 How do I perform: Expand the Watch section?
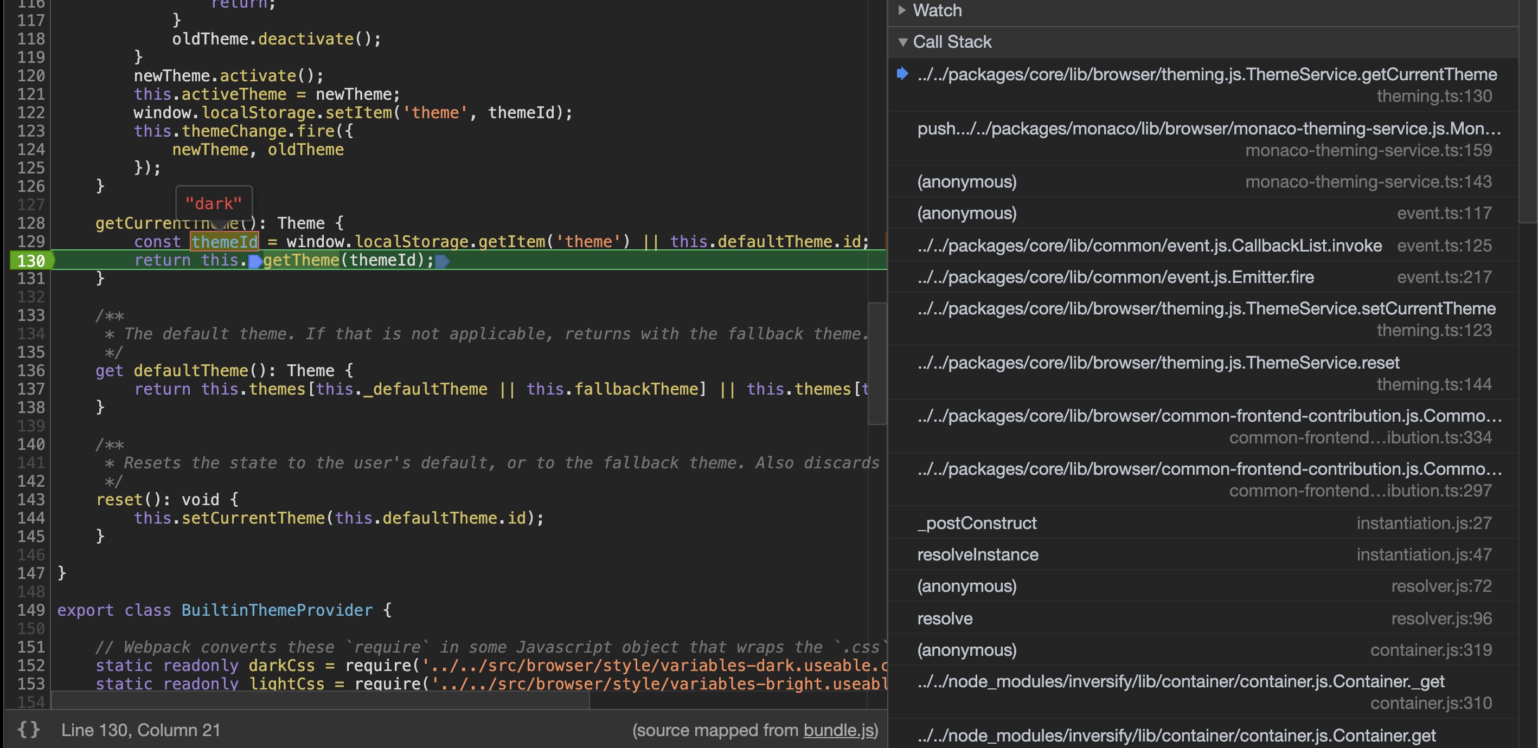click(x=901, y=10)
